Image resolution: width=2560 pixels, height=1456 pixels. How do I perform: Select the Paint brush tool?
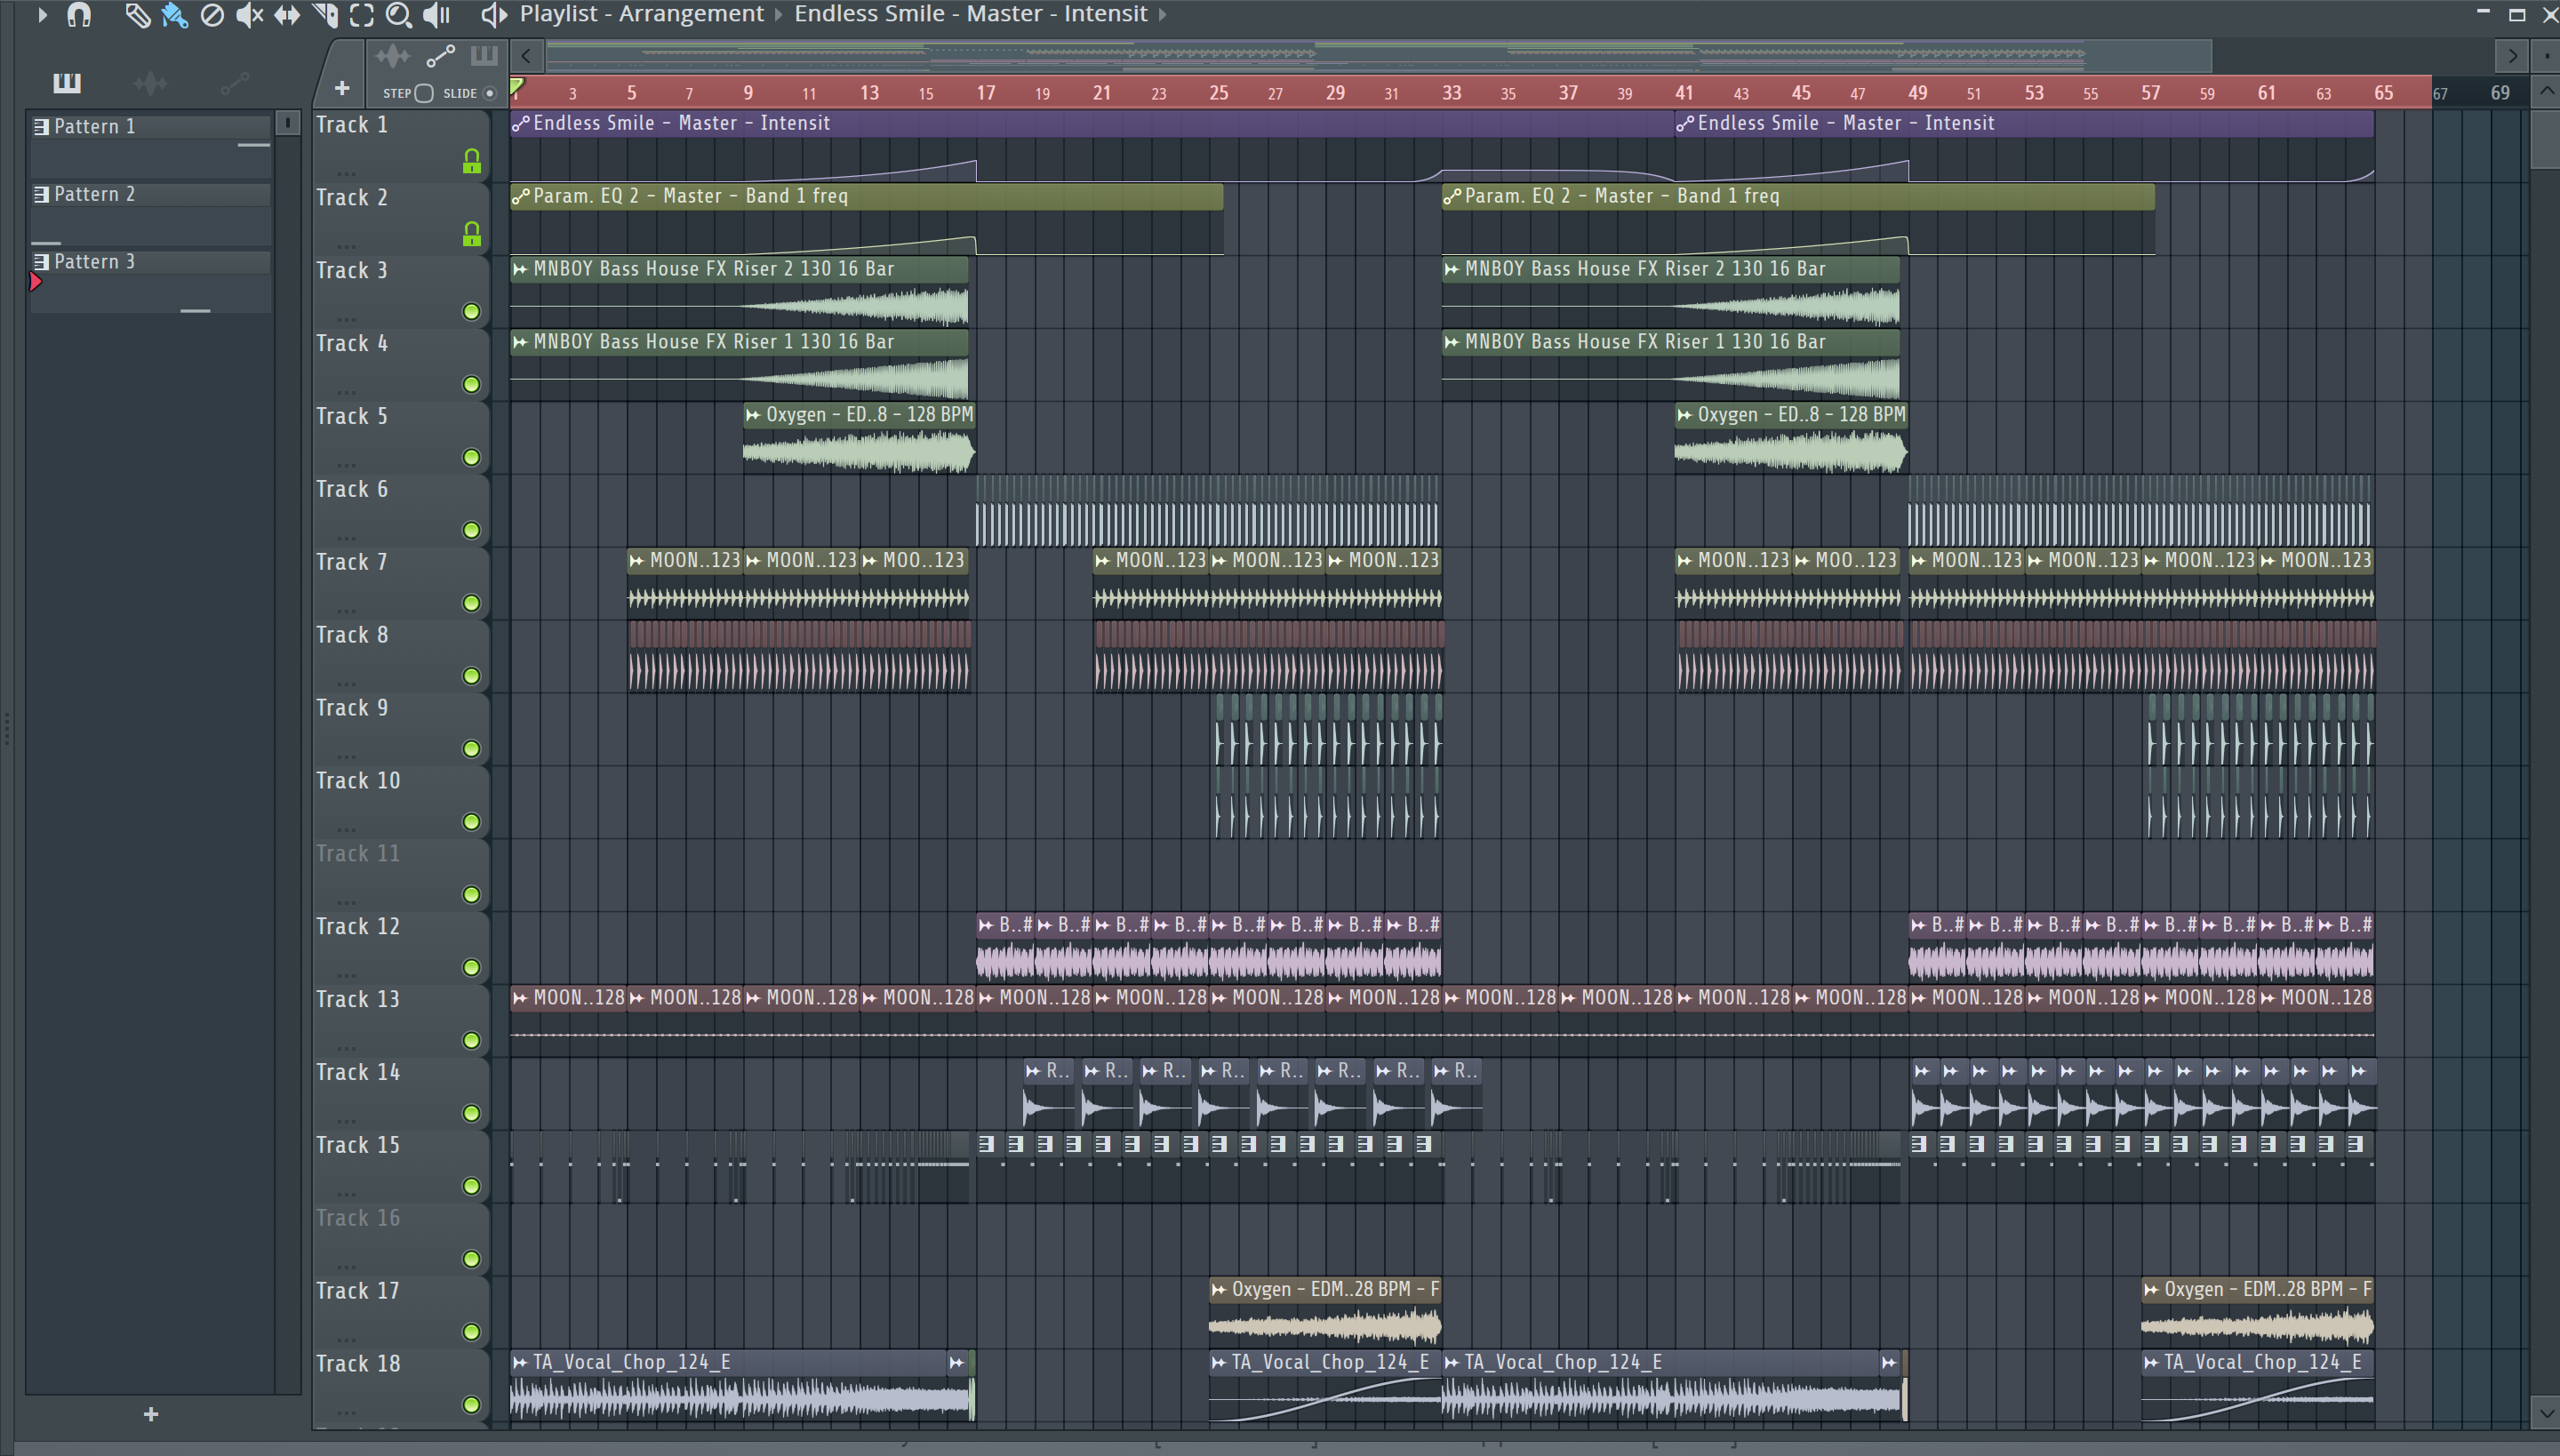[x=174, y=15]
